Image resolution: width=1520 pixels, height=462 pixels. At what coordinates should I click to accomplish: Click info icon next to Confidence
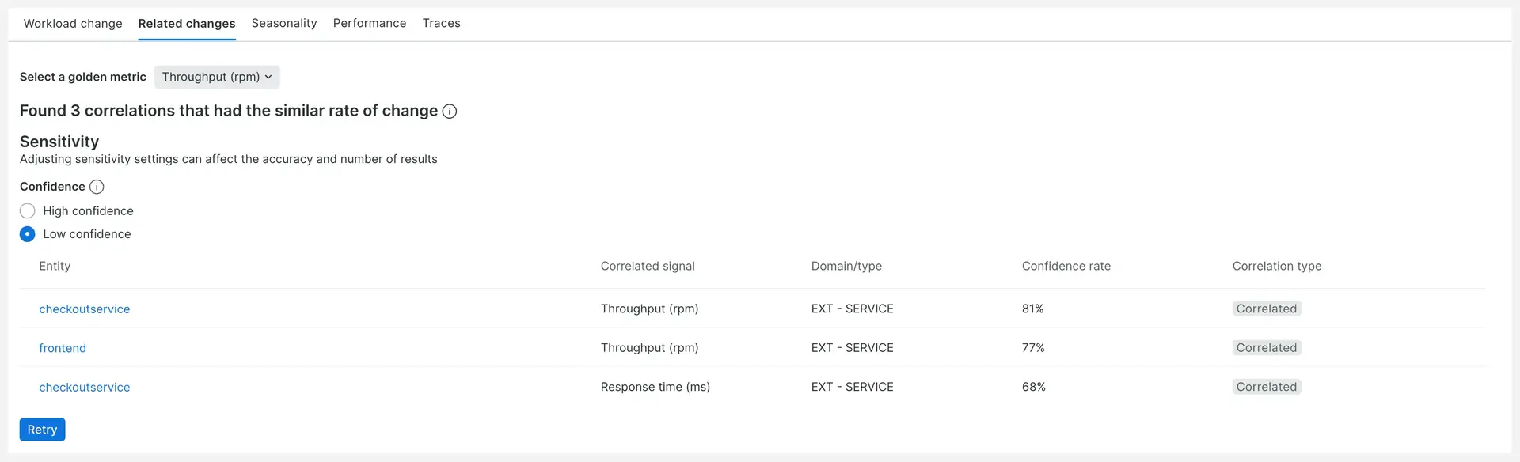97,187
